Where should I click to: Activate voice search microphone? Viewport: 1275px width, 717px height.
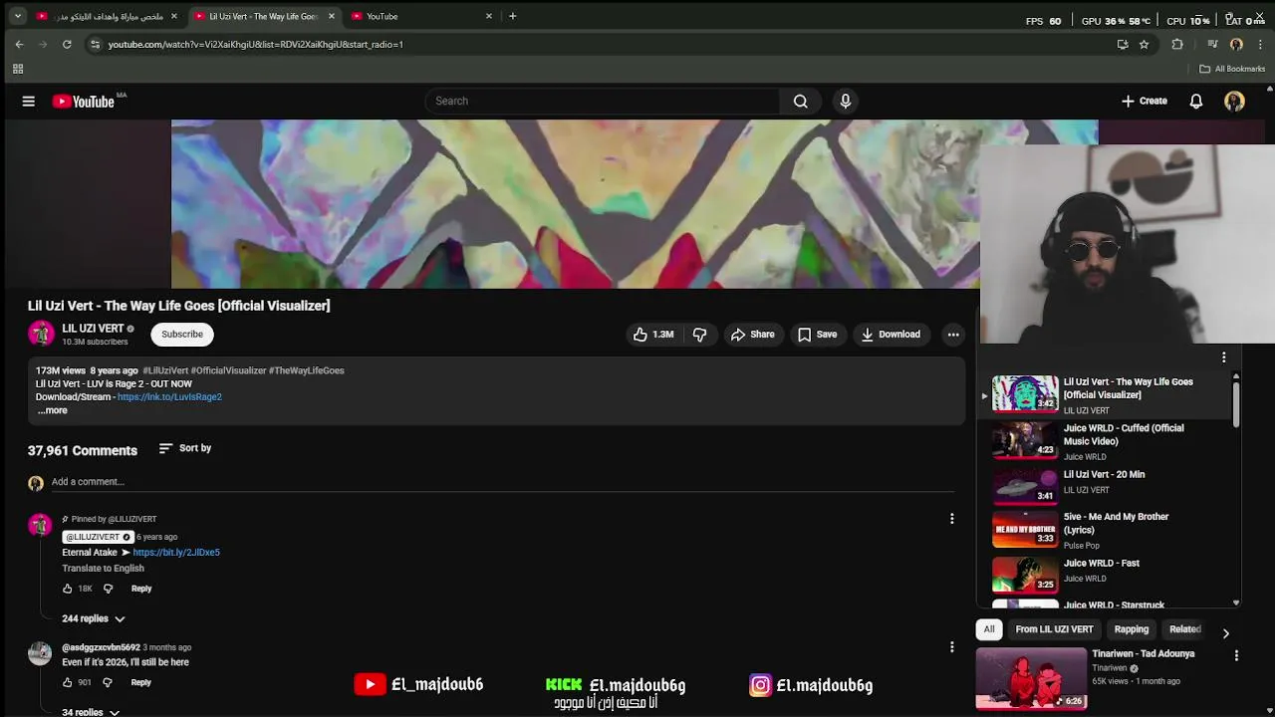point(845,101)
